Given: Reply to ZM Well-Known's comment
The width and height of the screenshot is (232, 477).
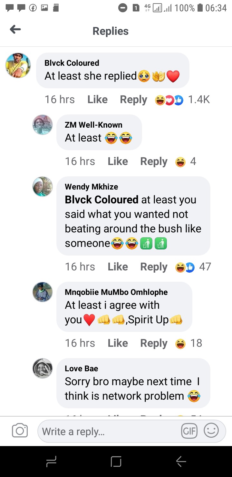Looking at the screenshot, I should (154, 161).
